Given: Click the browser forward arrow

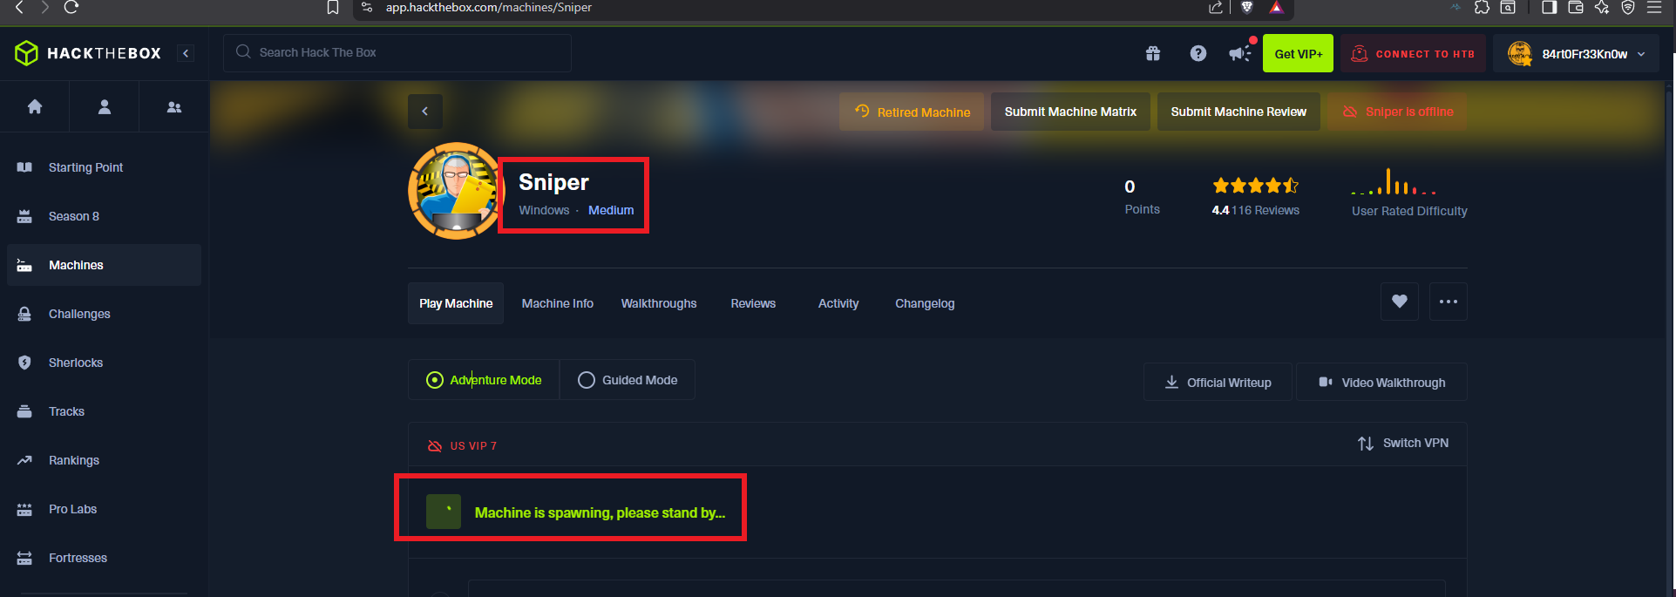Looking at the screenshot, I should point(44,7).
